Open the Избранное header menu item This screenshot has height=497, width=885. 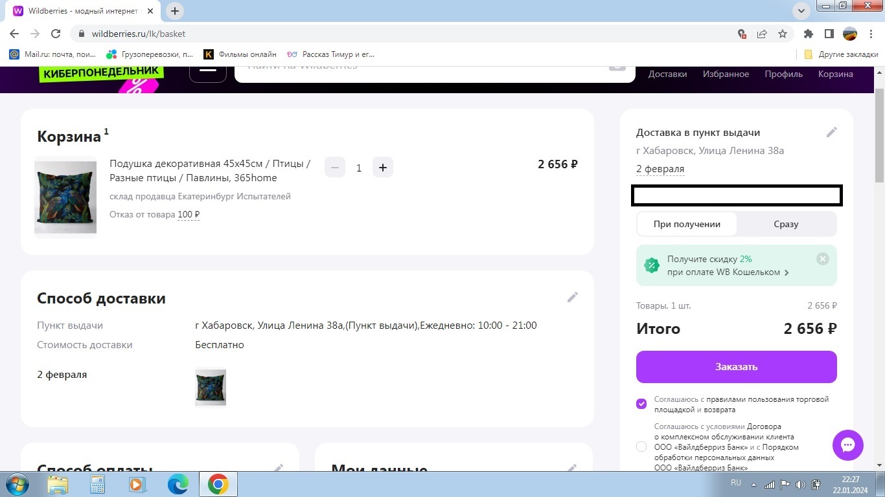click(726, 74)
